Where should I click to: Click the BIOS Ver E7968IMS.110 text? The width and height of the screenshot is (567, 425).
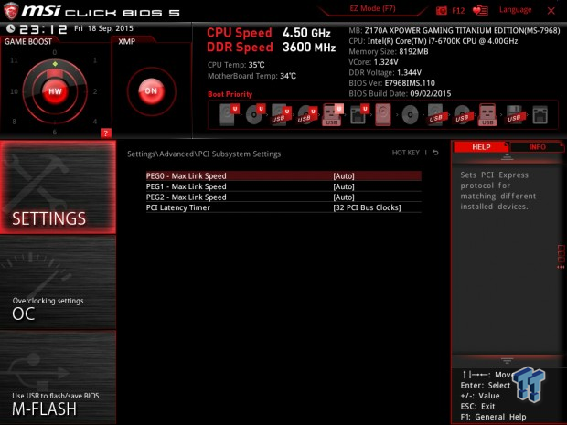pyautogui.click(x=392, y=83)
